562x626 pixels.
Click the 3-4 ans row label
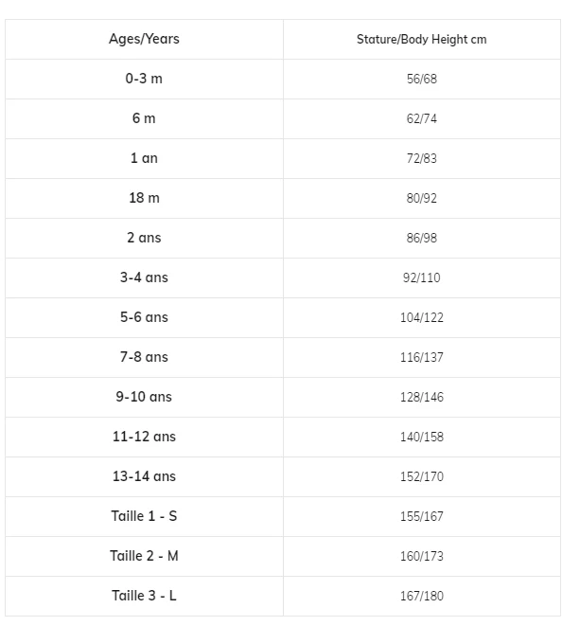point(144,277)
